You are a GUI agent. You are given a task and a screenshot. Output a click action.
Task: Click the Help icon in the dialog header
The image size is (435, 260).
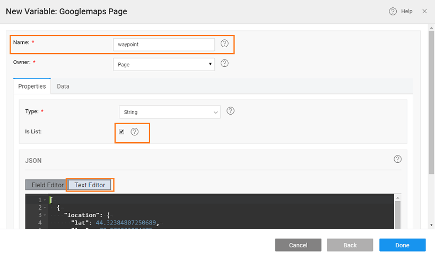pos(393,11)
